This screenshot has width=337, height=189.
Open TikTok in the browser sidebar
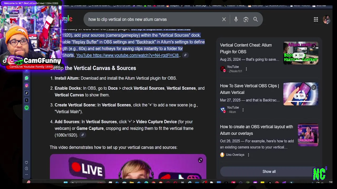coord(27,93)
